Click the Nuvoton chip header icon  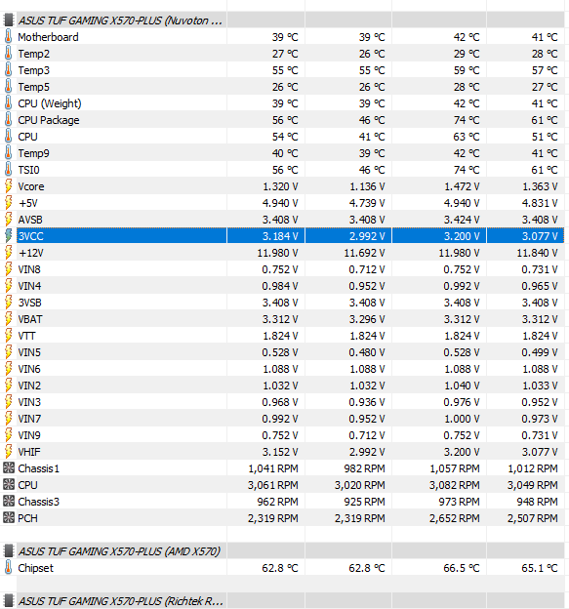pos(8,20)
